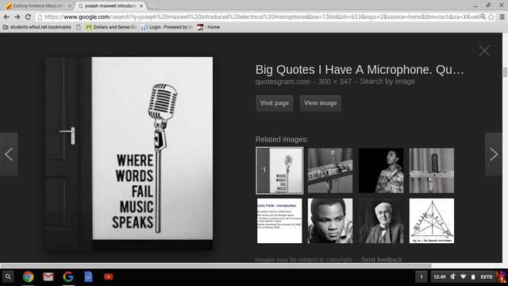The image size is (508, 286).
Task: Click the battery status icon
Action: [473, 277]
